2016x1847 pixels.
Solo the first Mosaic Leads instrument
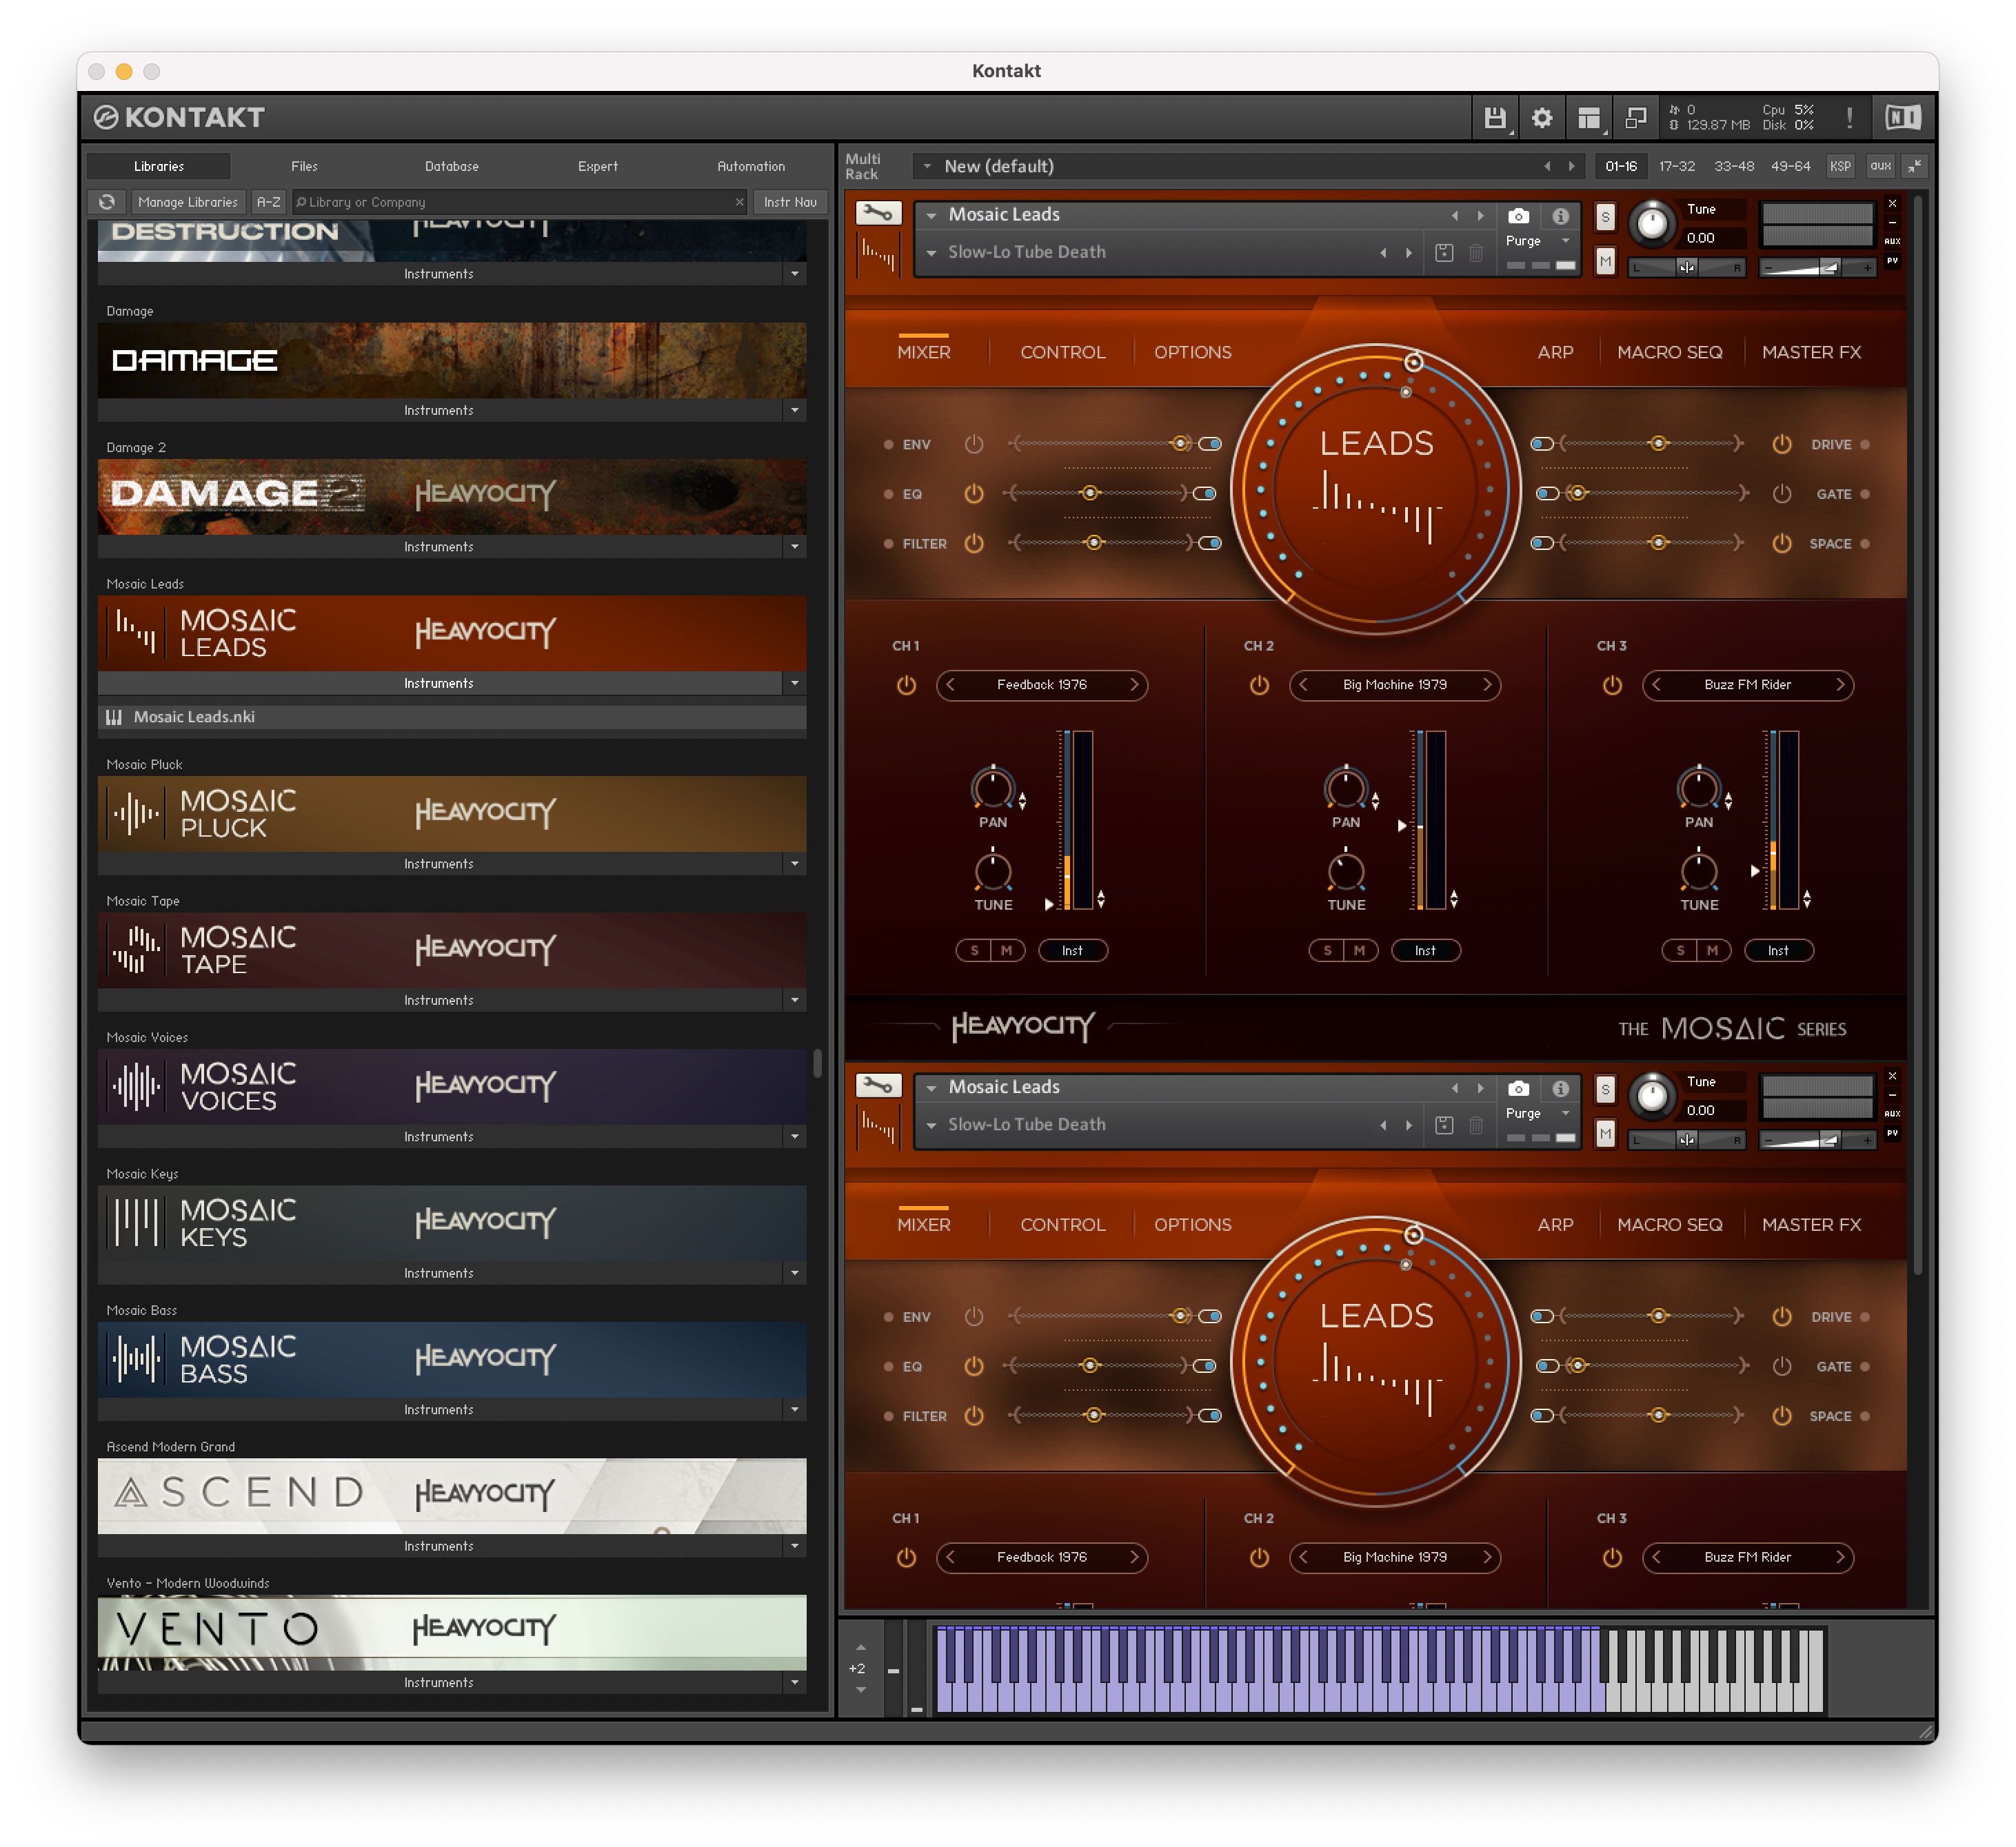click(1605, 217)
